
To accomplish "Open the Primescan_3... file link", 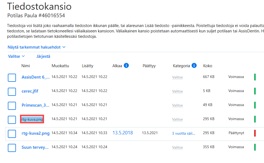I will click(35, 105).
